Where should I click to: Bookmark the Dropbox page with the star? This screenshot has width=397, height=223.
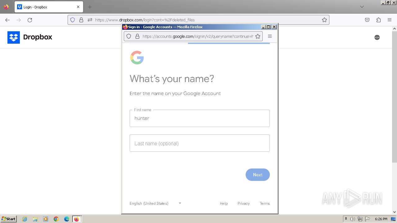(324, 20)
